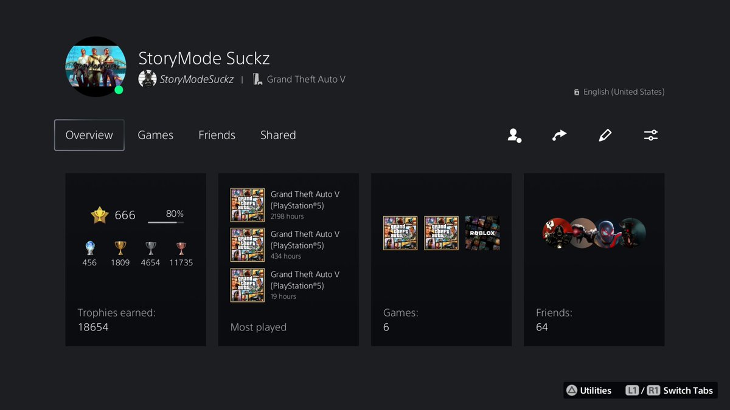This screenshot has width=730, height=410.
Task: Click the Grand Theft Auto V now-playing text
Action: [x=306, y=79]
